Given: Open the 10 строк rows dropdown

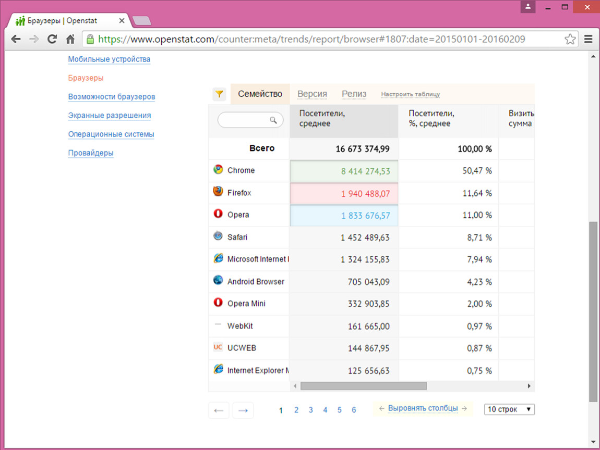Looking at the screenshot, I should pos(509,409).
